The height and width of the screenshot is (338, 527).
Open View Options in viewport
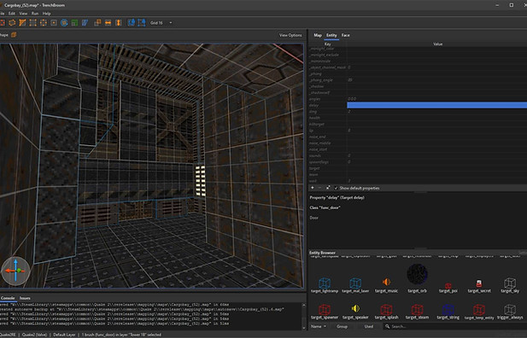click(290, 35)
